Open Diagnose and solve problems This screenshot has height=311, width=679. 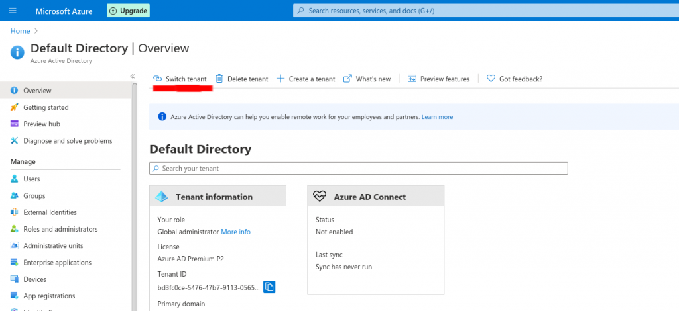point(68,141)
